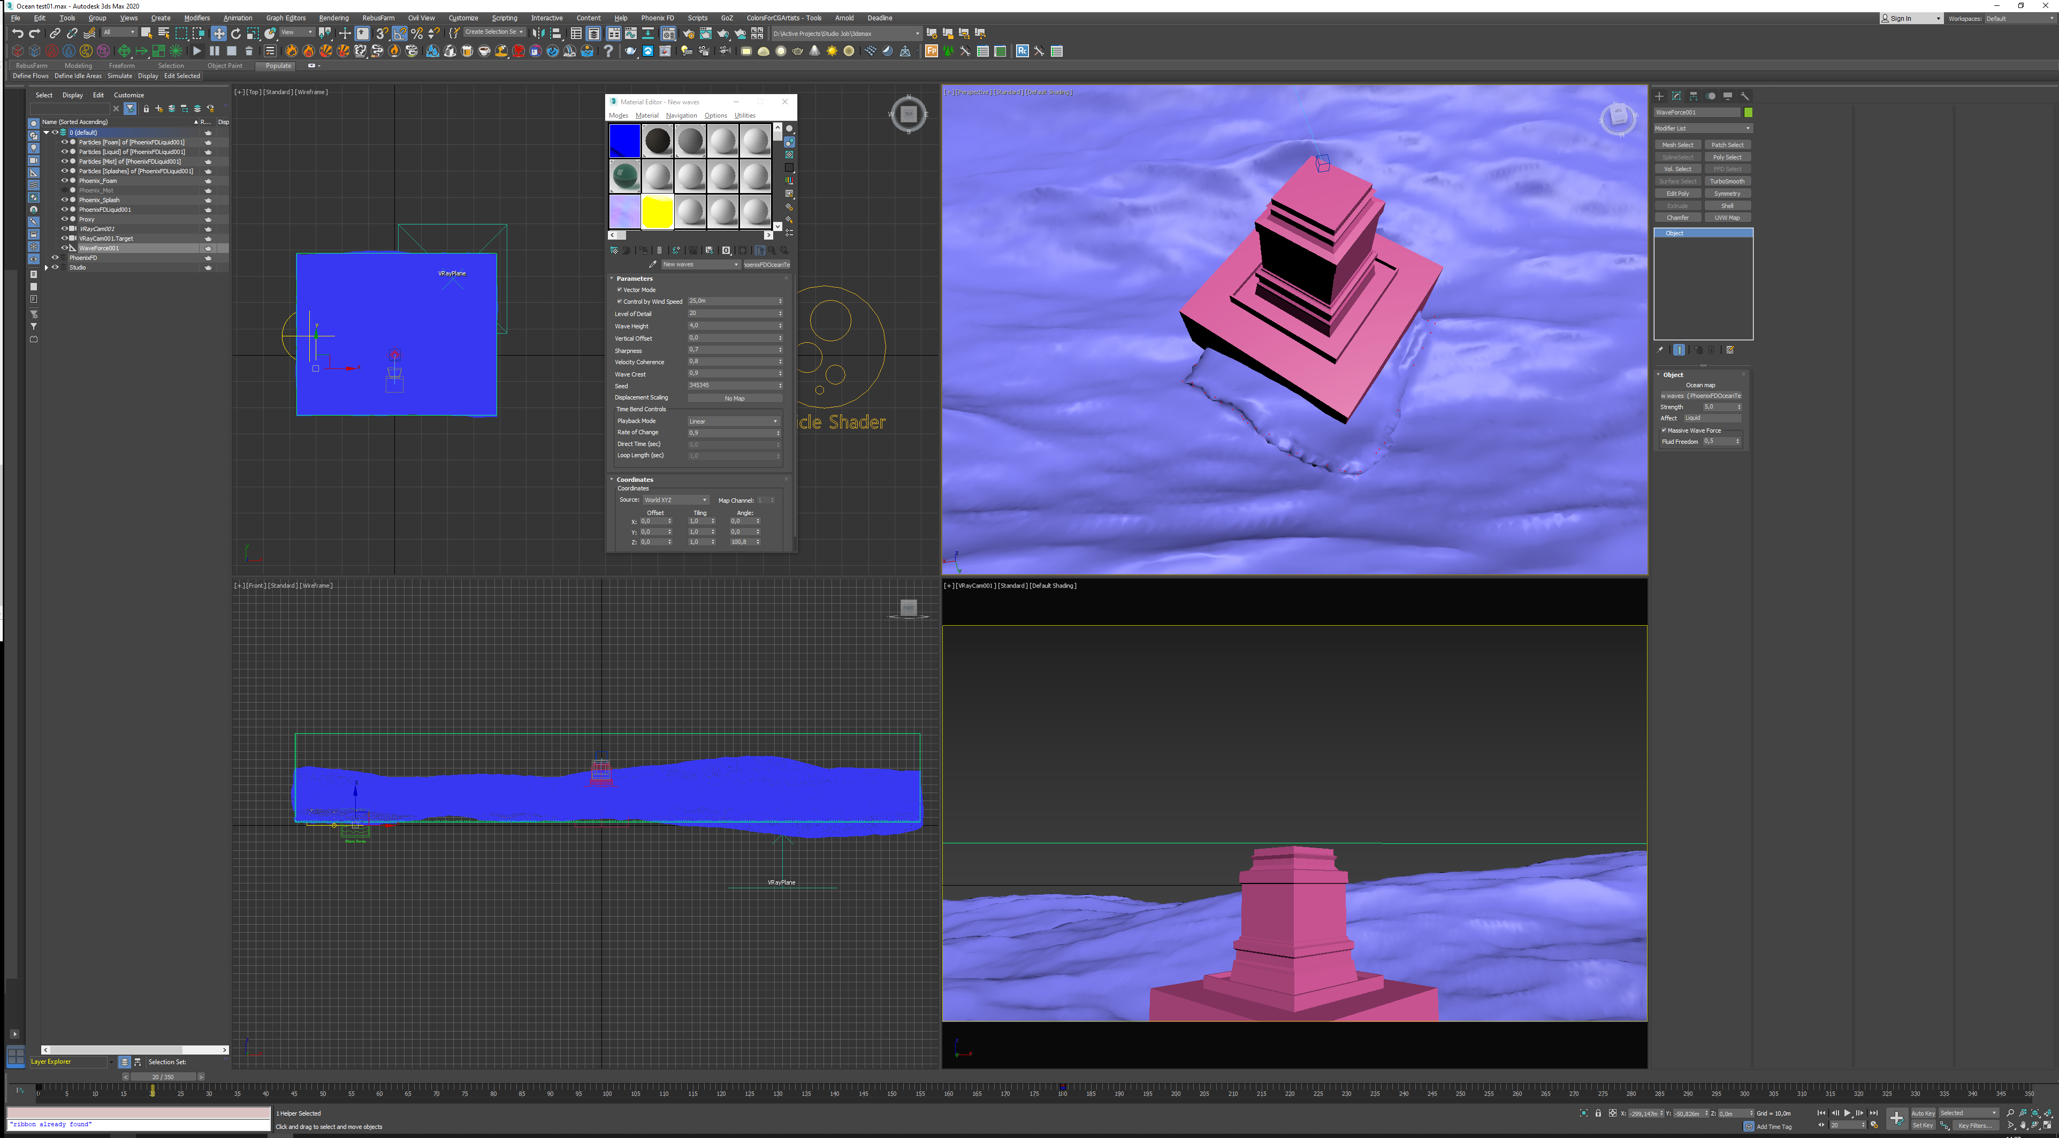Click Configure Modifier Sets icon
Screen dimensions: 2059x1138
coord(1730,350)
